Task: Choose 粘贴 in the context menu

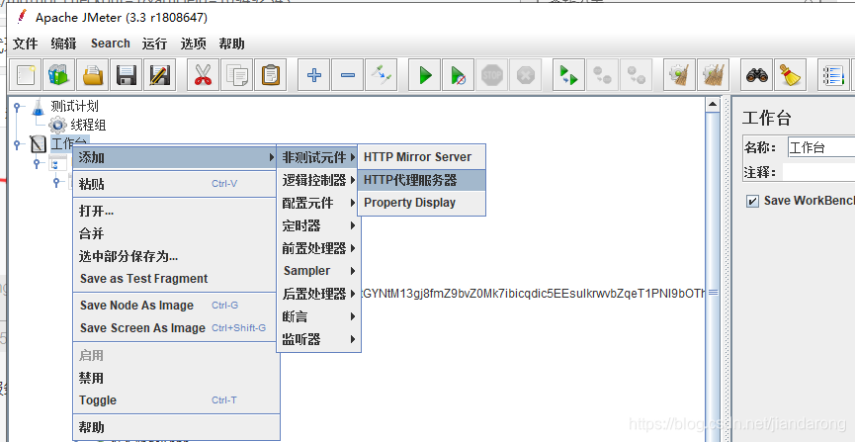Action: coord(176,184)
